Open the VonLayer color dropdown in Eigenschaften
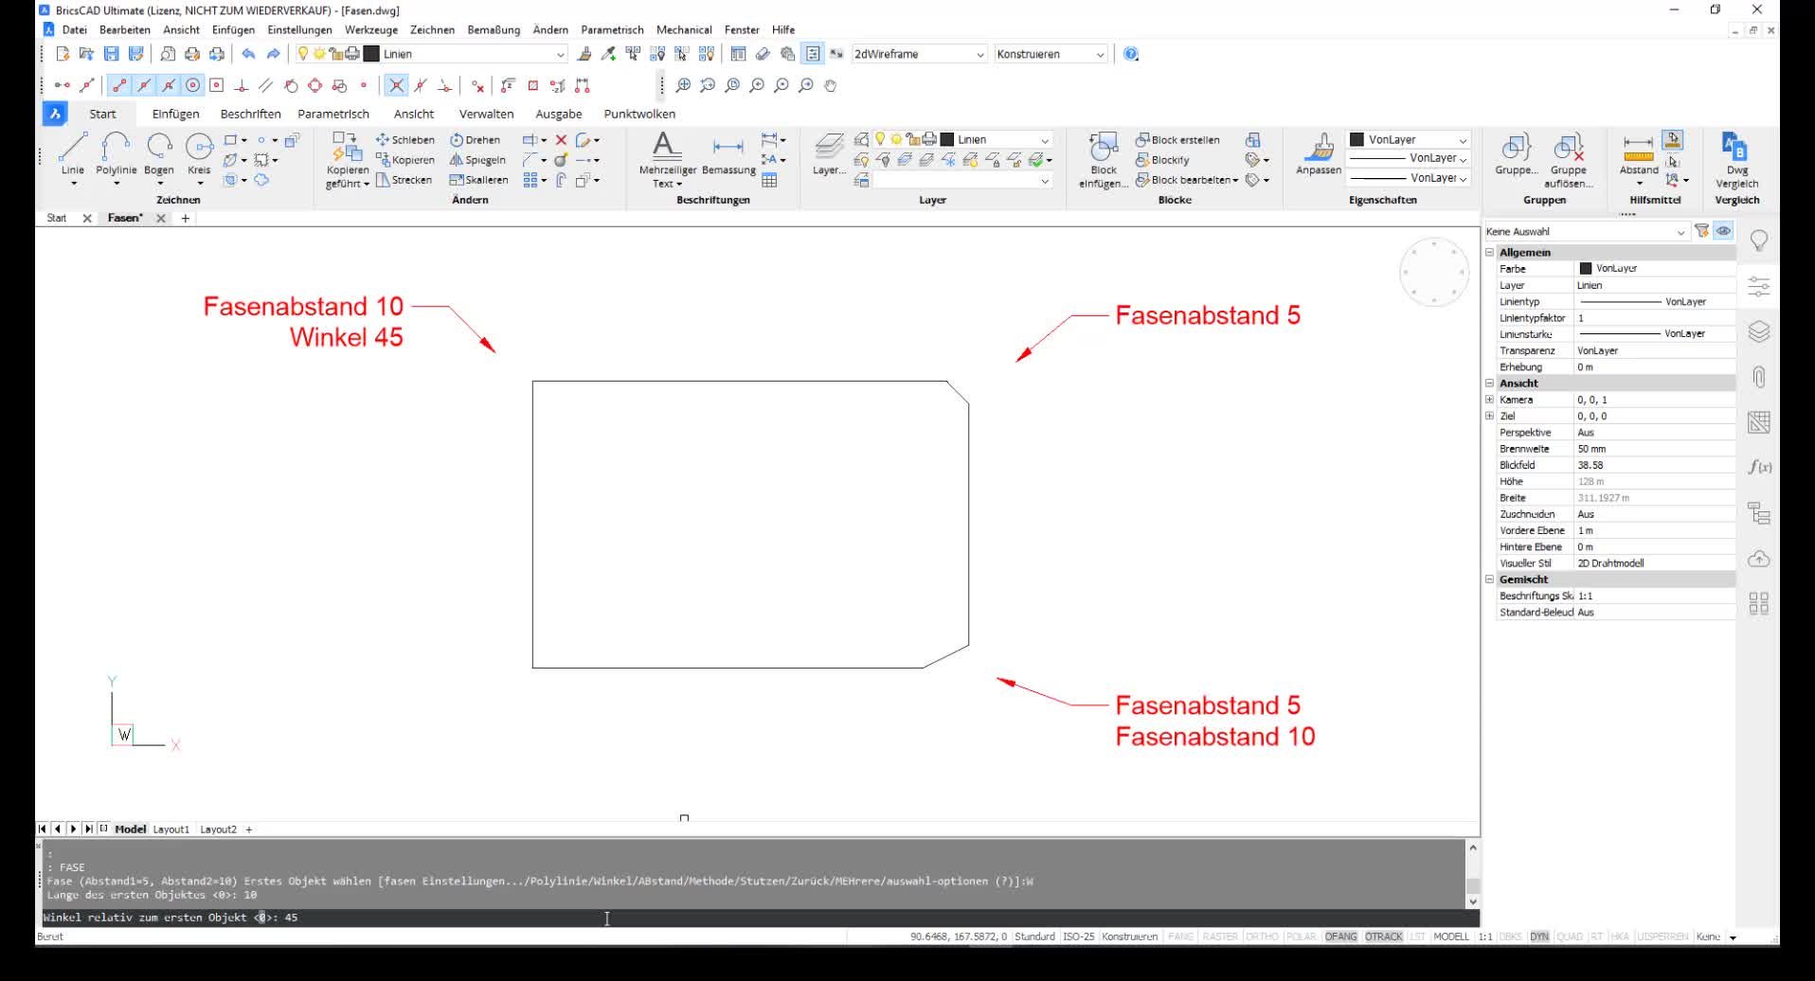 pyautogui.click(x=1409, y=139)
